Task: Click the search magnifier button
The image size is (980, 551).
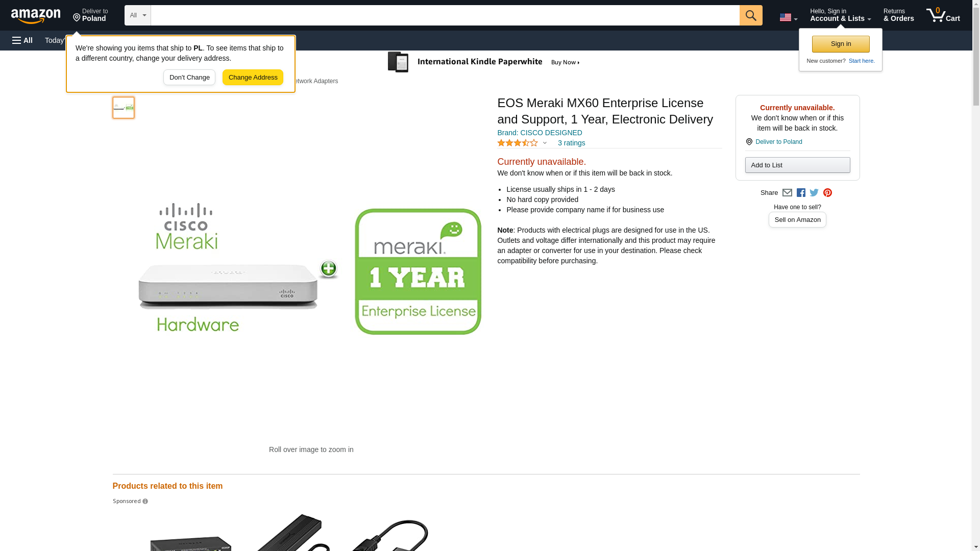Action: pyautogui.click(x=751, y=15)
